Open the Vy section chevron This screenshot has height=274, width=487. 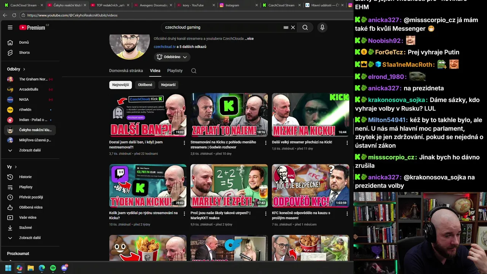(16, 167)
